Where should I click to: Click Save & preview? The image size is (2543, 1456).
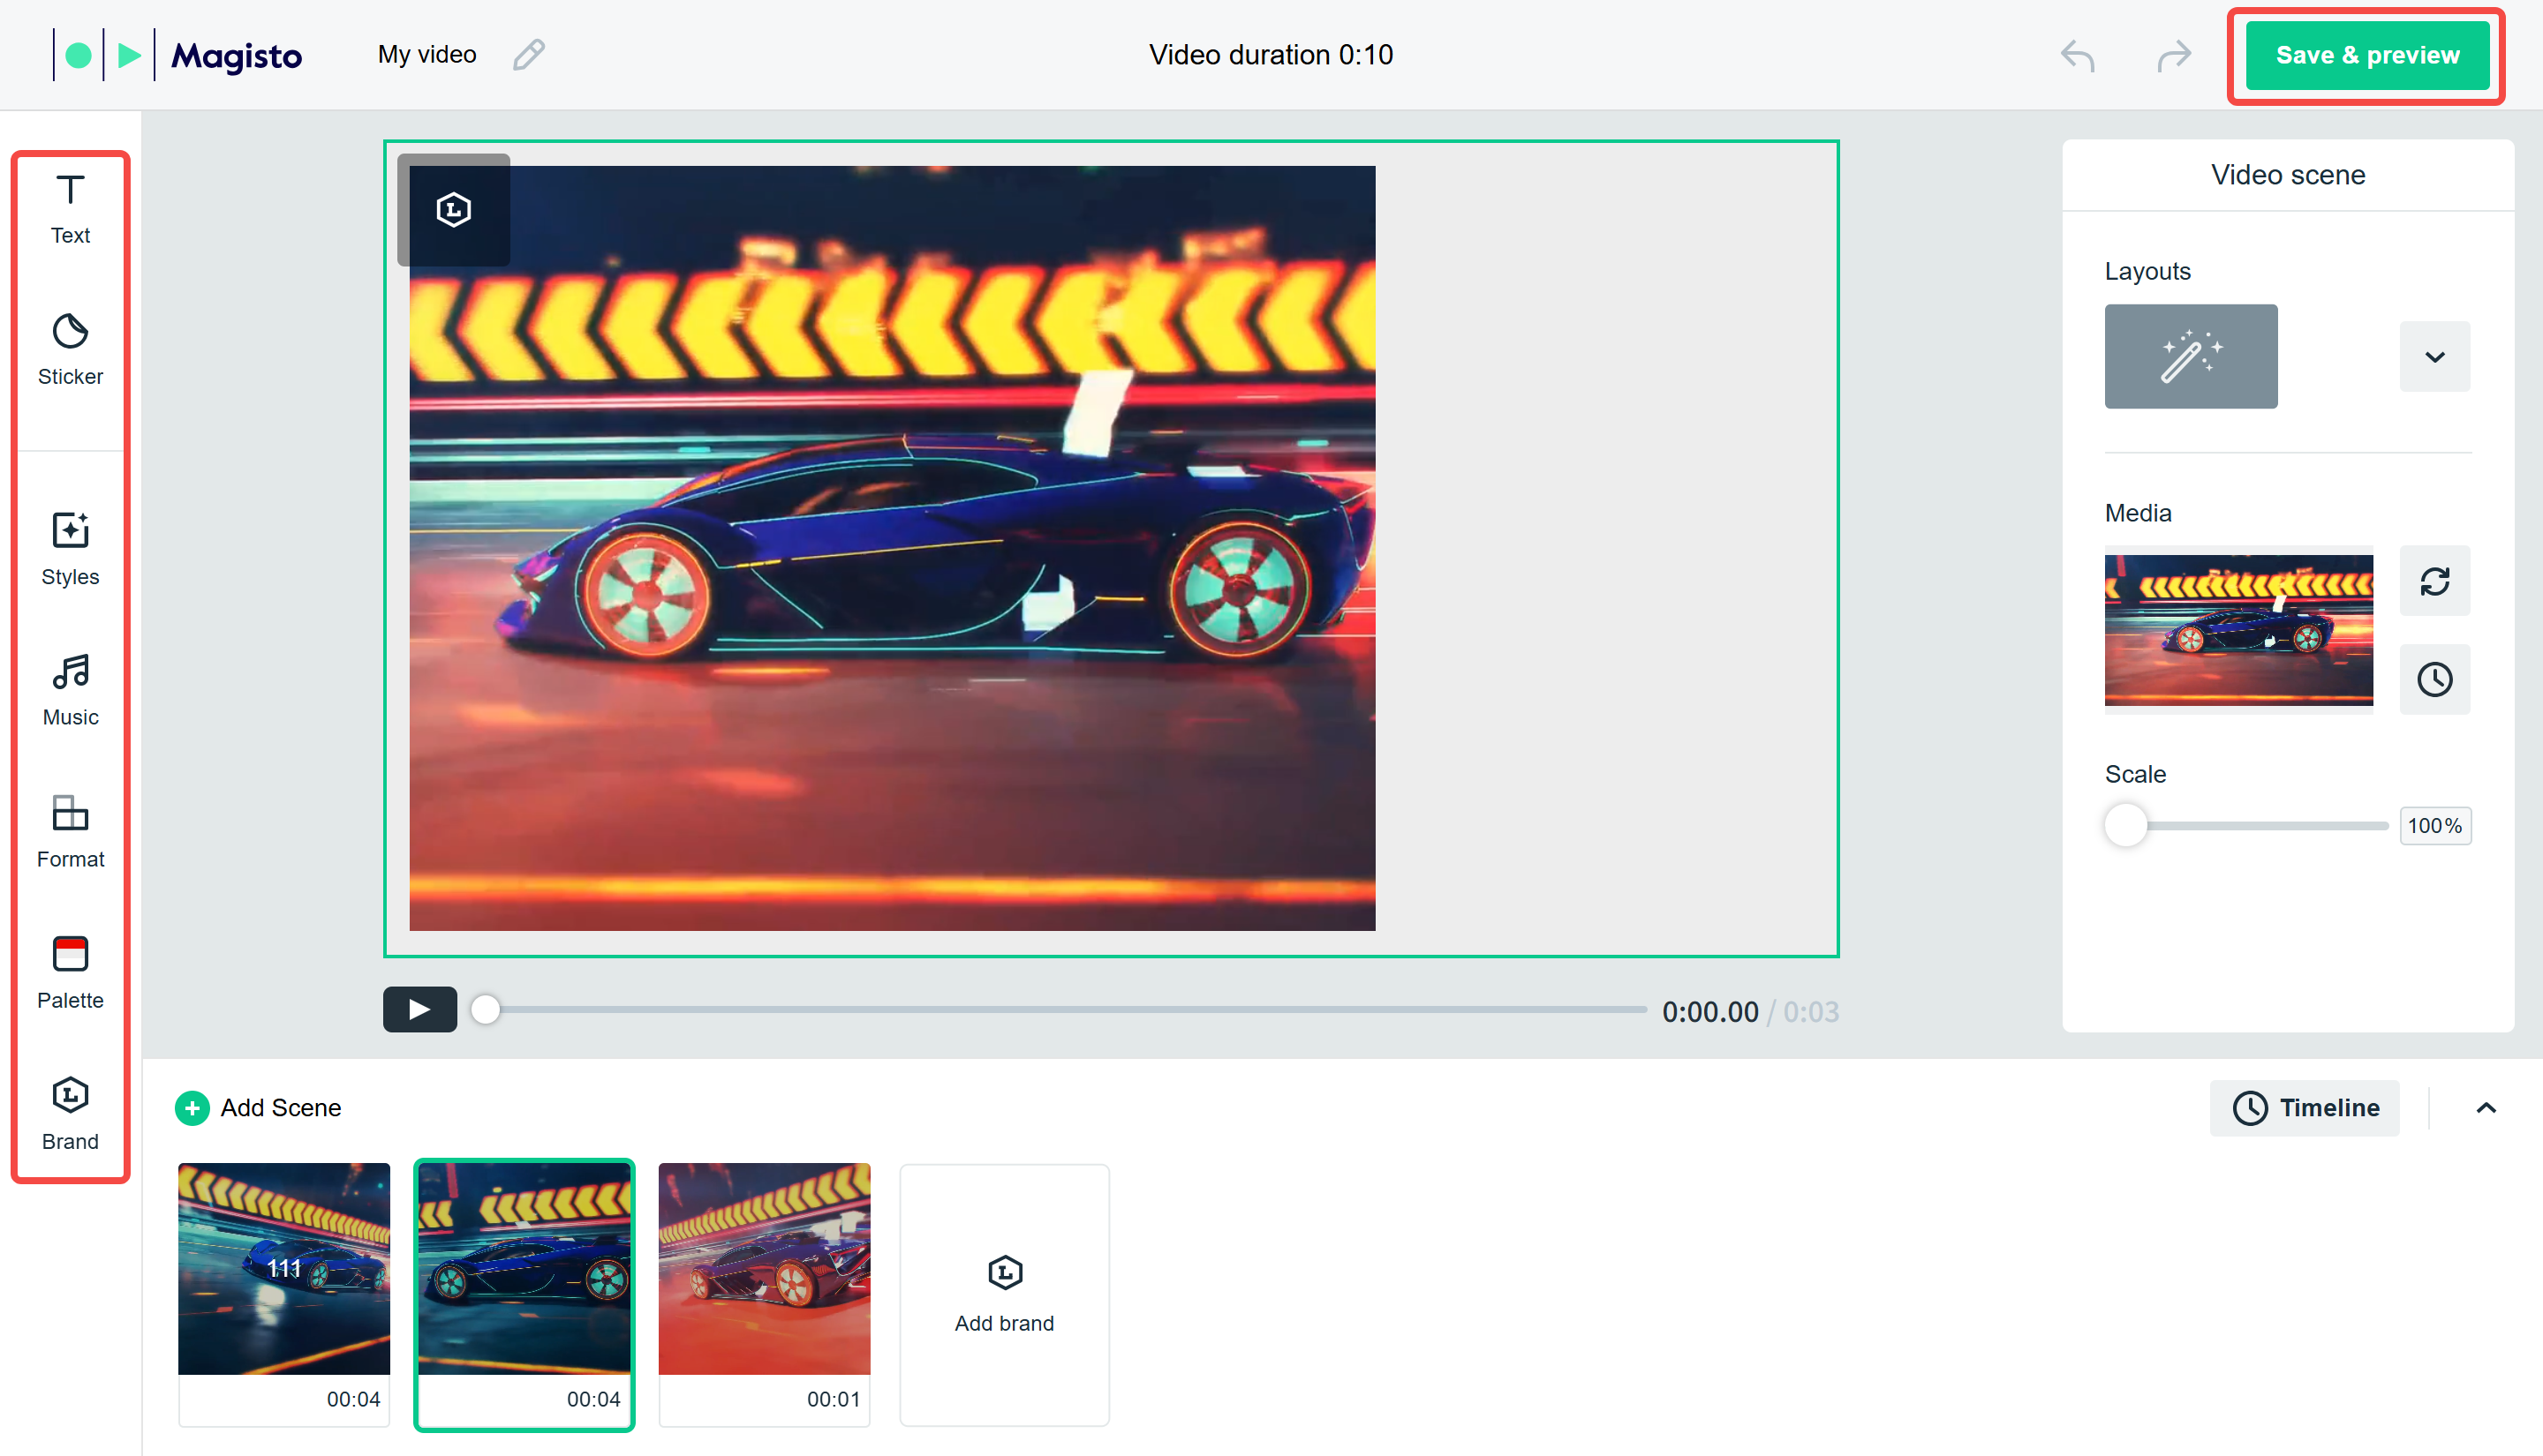pyautogui.click(x=2366, y=55)
